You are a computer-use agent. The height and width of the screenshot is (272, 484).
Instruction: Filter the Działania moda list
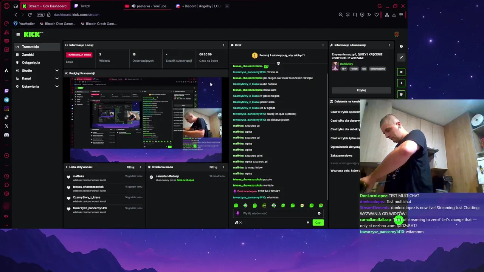click(213, 167)
